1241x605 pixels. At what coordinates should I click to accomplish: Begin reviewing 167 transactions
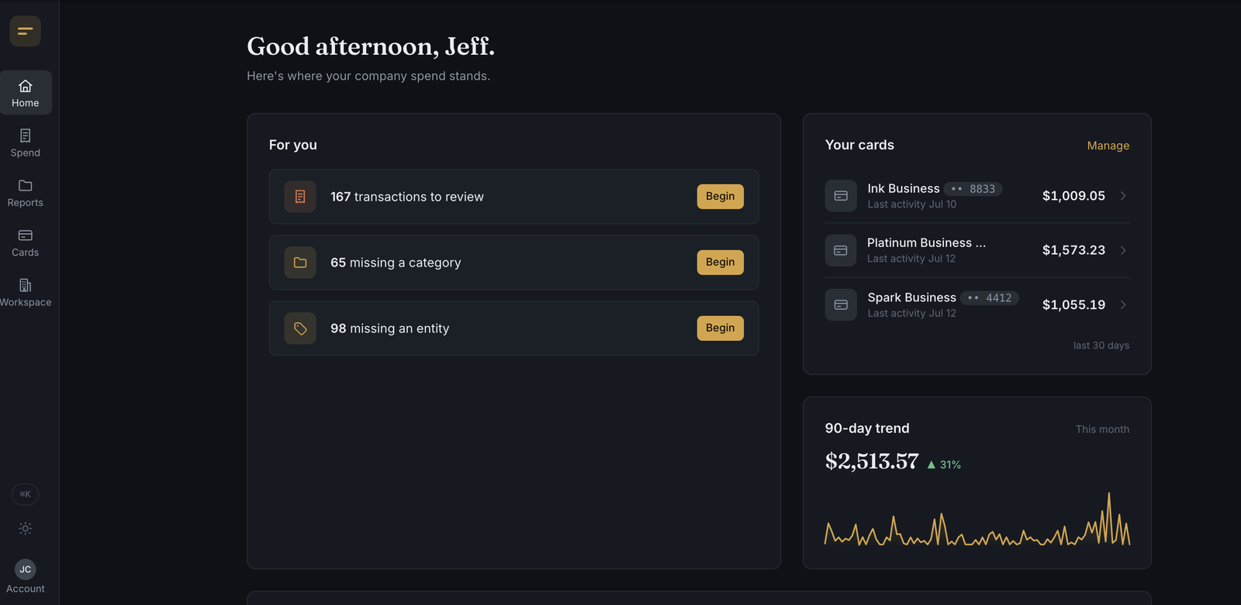[x=720, y=197]
